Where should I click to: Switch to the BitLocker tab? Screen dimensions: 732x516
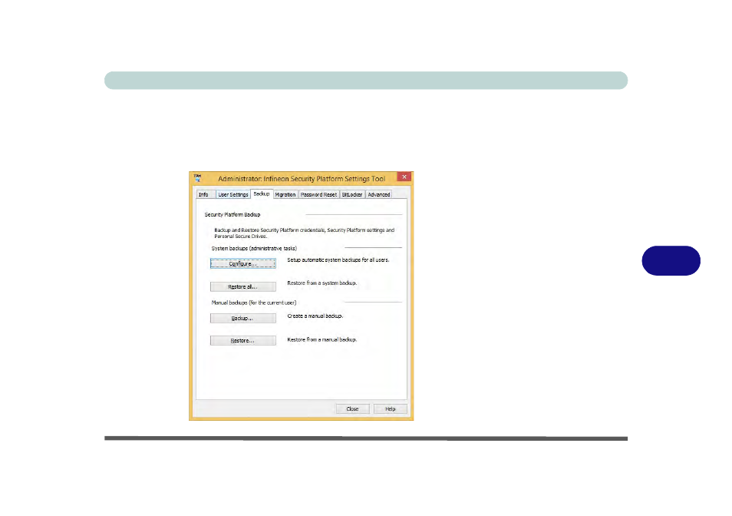coord(352,195)
